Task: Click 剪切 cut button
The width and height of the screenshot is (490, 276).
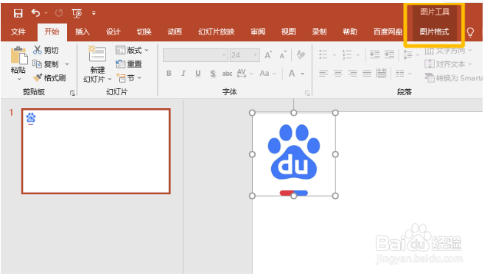Action: (46, 50)
